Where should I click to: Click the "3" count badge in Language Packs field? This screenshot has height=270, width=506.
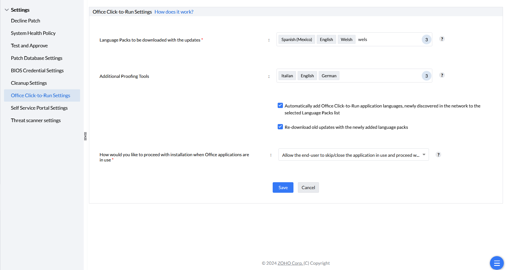point(426,39)
